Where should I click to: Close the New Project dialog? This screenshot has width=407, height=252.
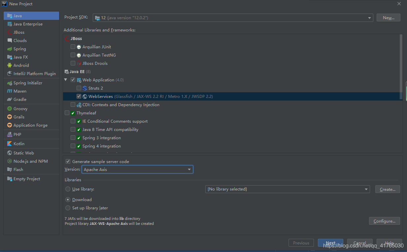coord(399,4)
